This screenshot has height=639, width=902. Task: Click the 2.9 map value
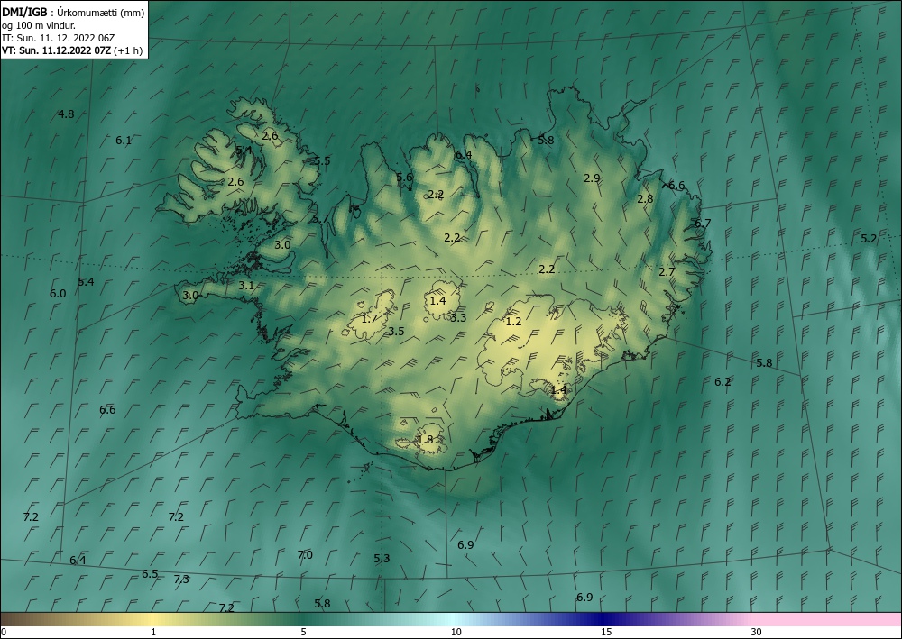click(x=592, y=178)
